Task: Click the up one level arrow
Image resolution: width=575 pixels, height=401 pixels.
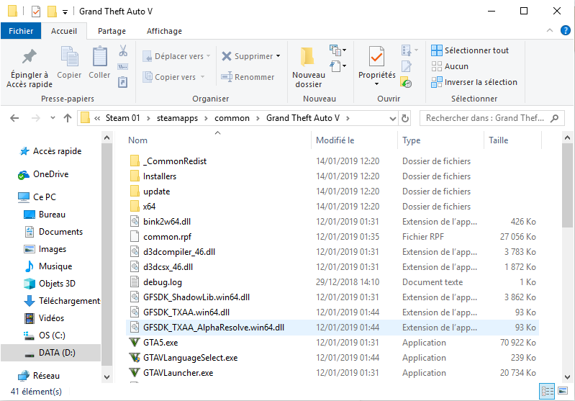Action: pyautogui.click(x=68, y=118)
